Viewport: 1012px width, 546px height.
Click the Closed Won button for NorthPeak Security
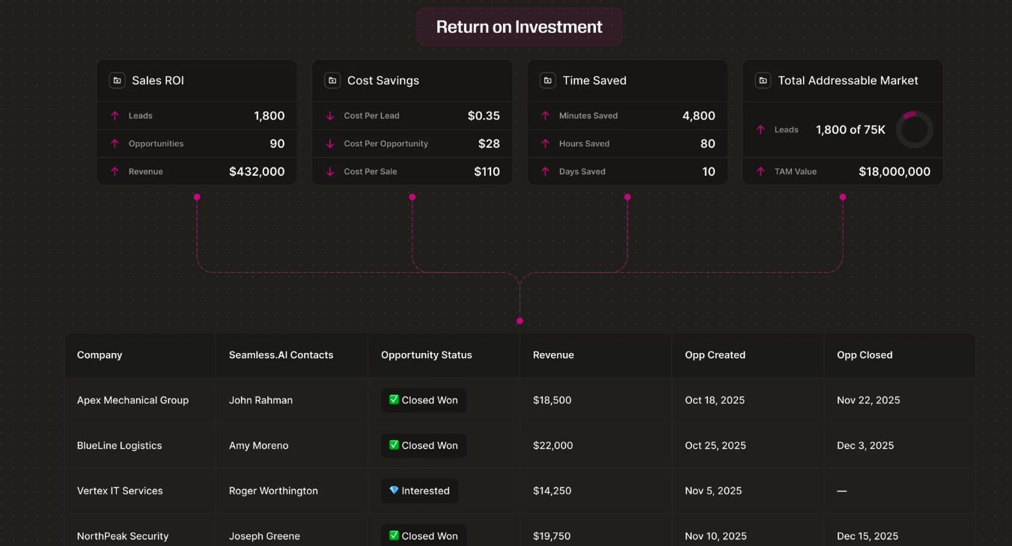tap(423, 536)
